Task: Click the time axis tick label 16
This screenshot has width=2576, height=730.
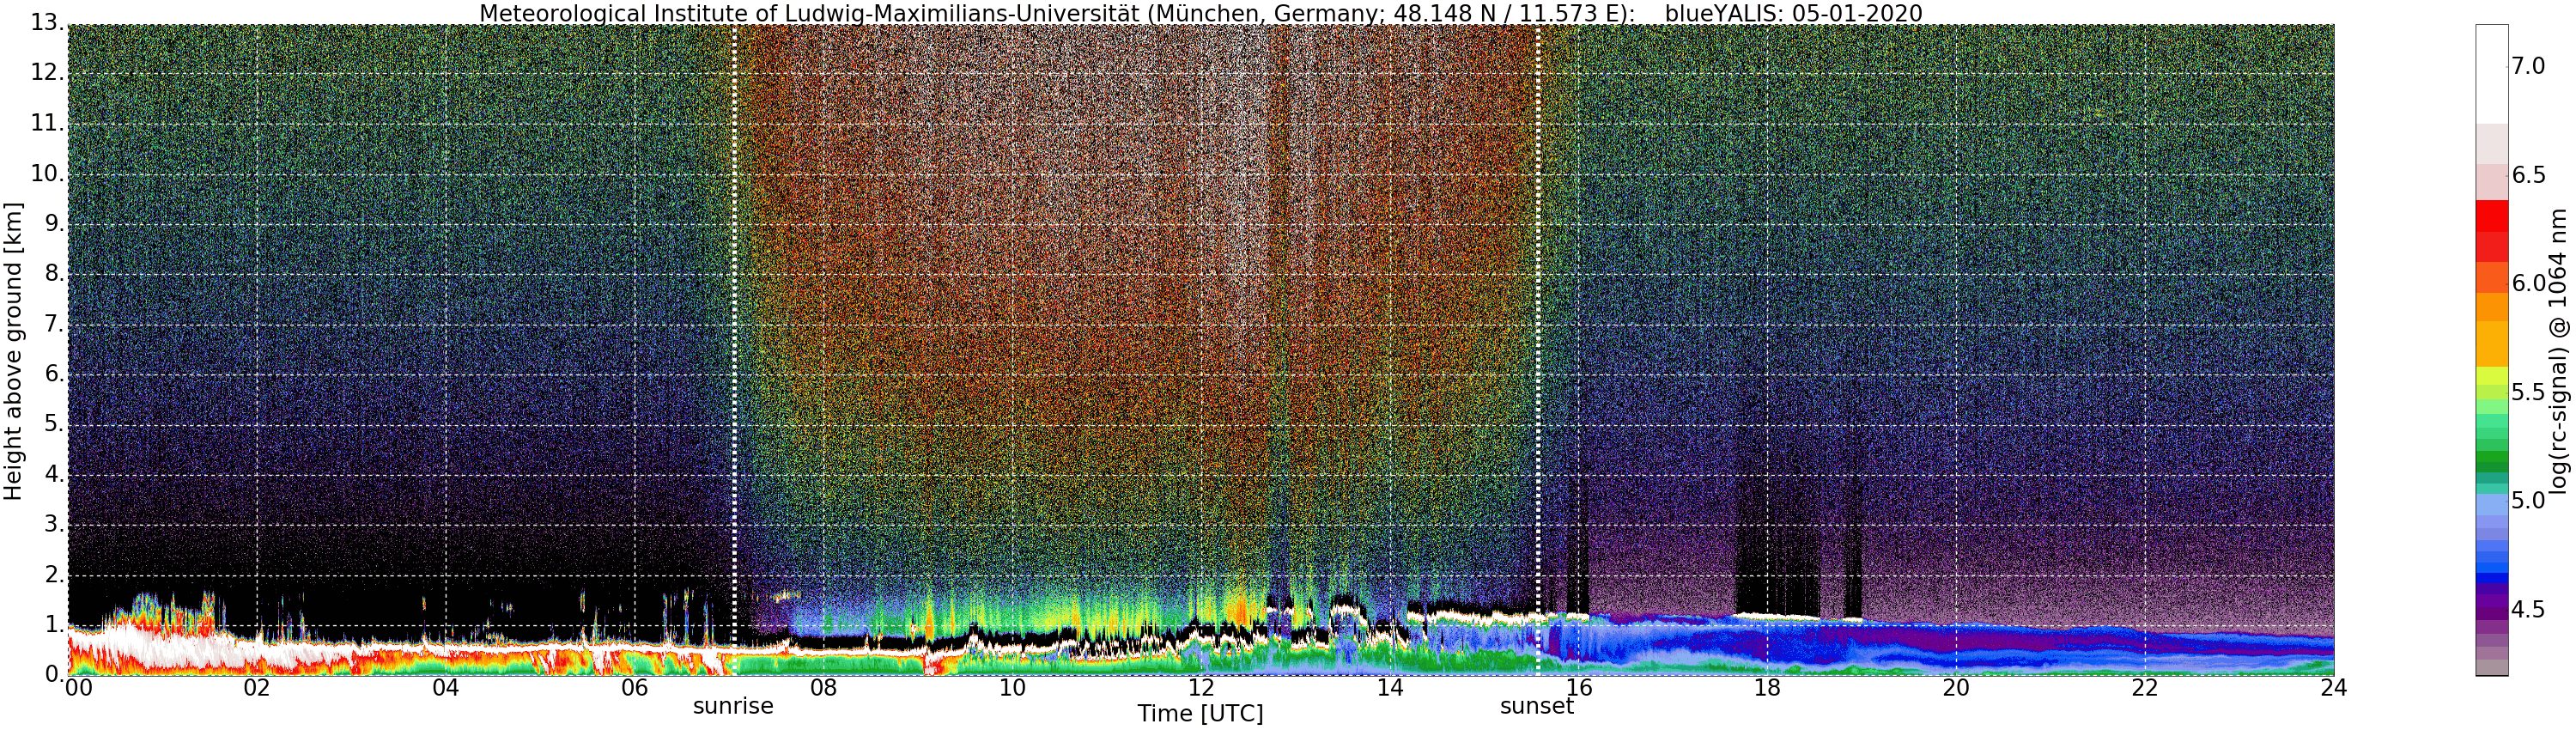Action: 1579,688
